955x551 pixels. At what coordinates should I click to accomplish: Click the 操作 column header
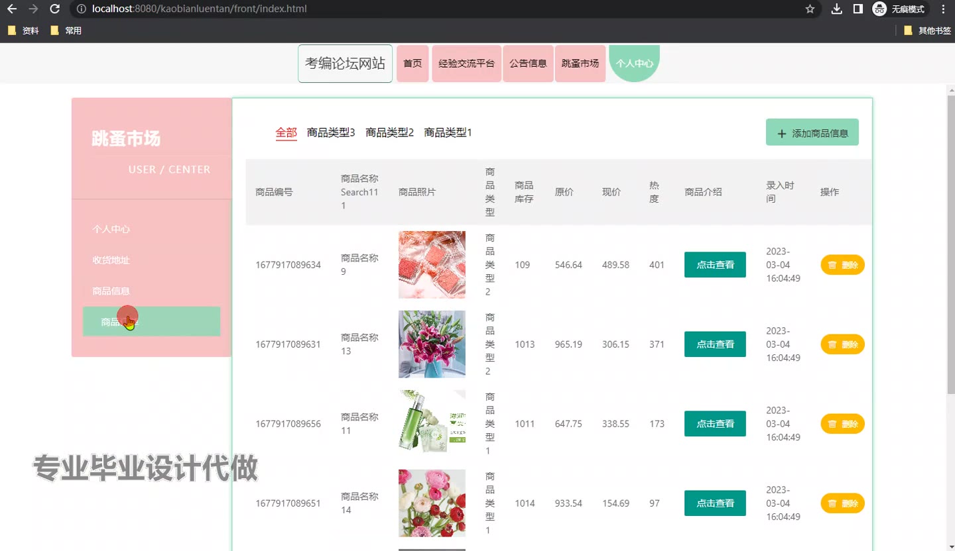830,192
